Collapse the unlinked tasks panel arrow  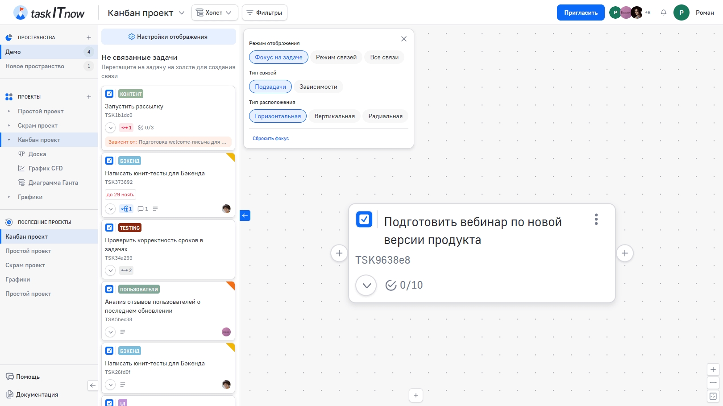click(245, 215)
